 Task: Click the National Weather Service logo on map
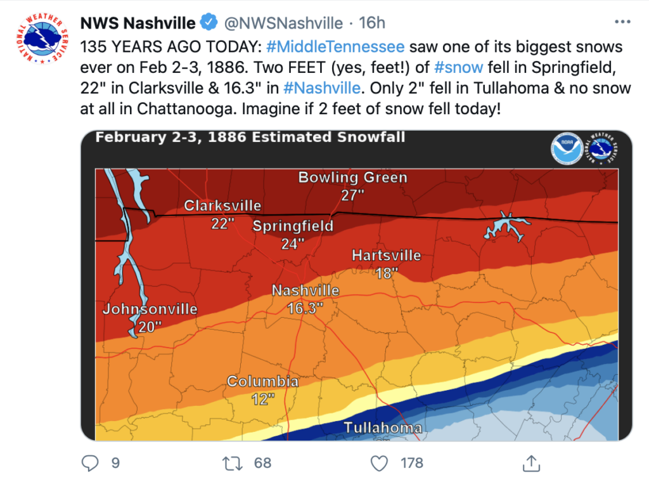(601, 148)
